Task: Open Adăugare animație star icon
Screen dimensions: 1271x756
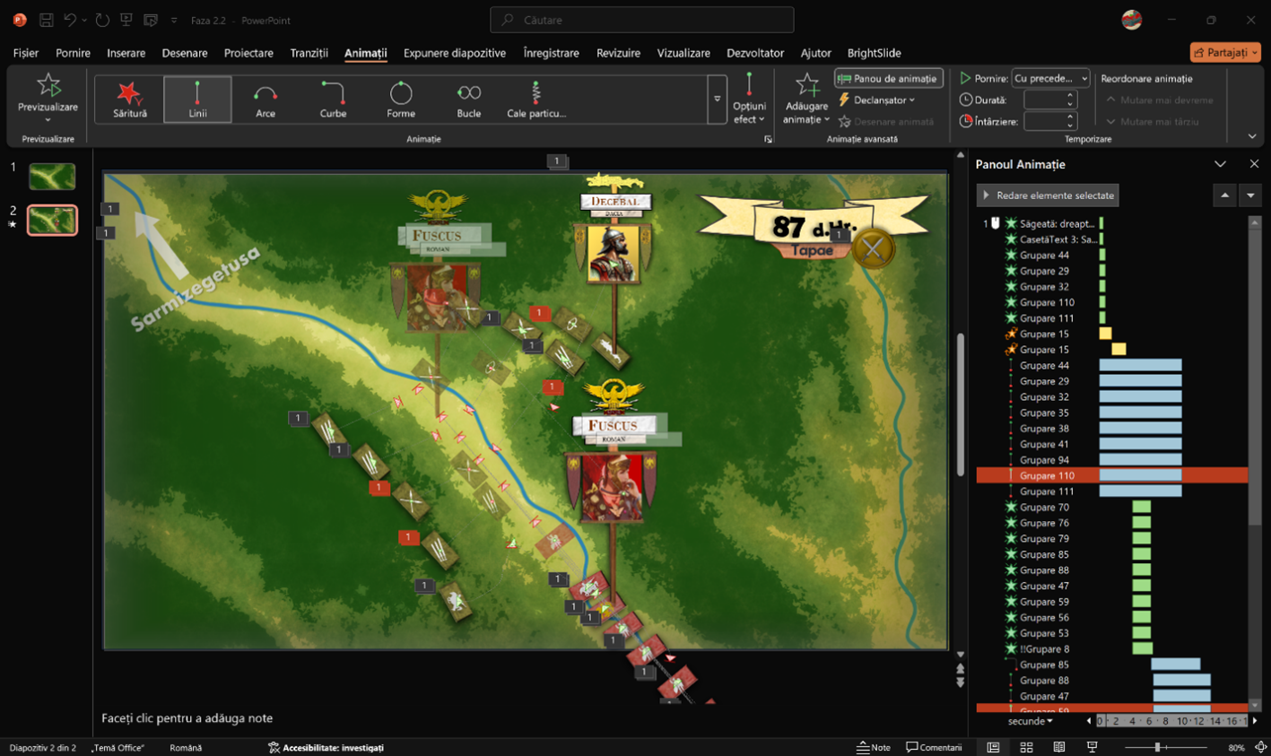Action: pyautogui.click(x=806, y=85)
